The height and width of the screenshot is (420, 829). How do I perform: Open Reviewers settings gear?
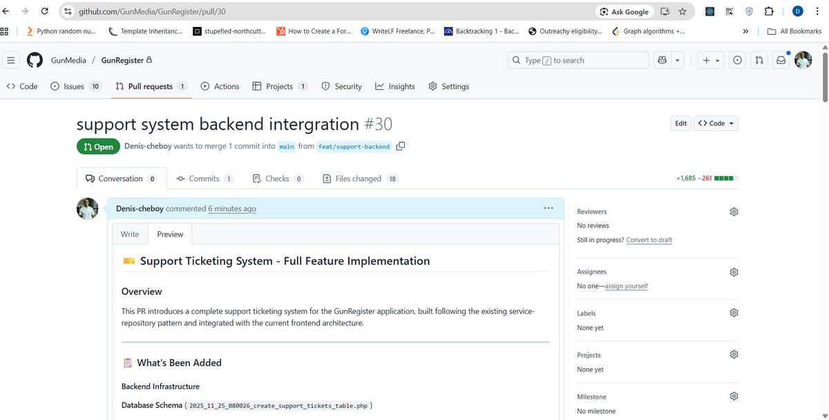(734, 212)
